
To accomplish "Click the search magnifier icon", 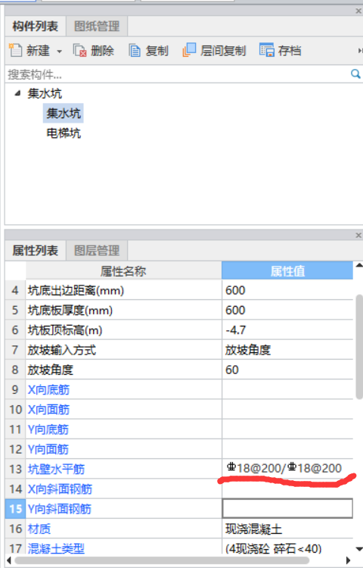I will [355, 74].
